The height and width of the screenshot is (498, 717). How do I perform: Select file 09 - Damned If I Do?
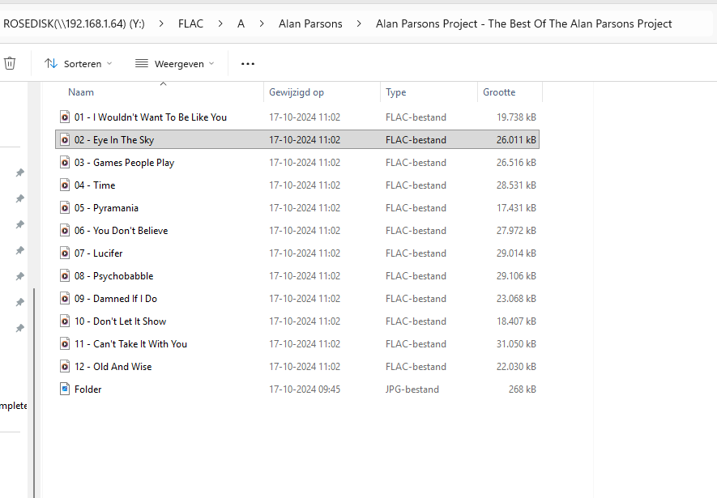point(116,298)
